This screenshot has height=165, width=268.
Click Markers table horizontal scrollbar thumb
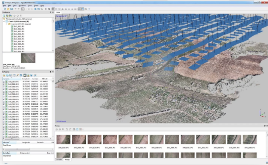17,149
